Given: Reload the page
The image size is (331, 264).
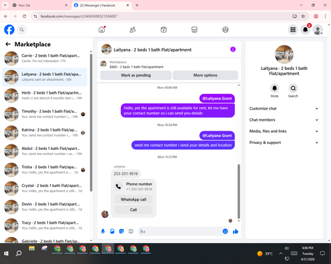Looking at the screenshot, I should click(x=24, y=16).
